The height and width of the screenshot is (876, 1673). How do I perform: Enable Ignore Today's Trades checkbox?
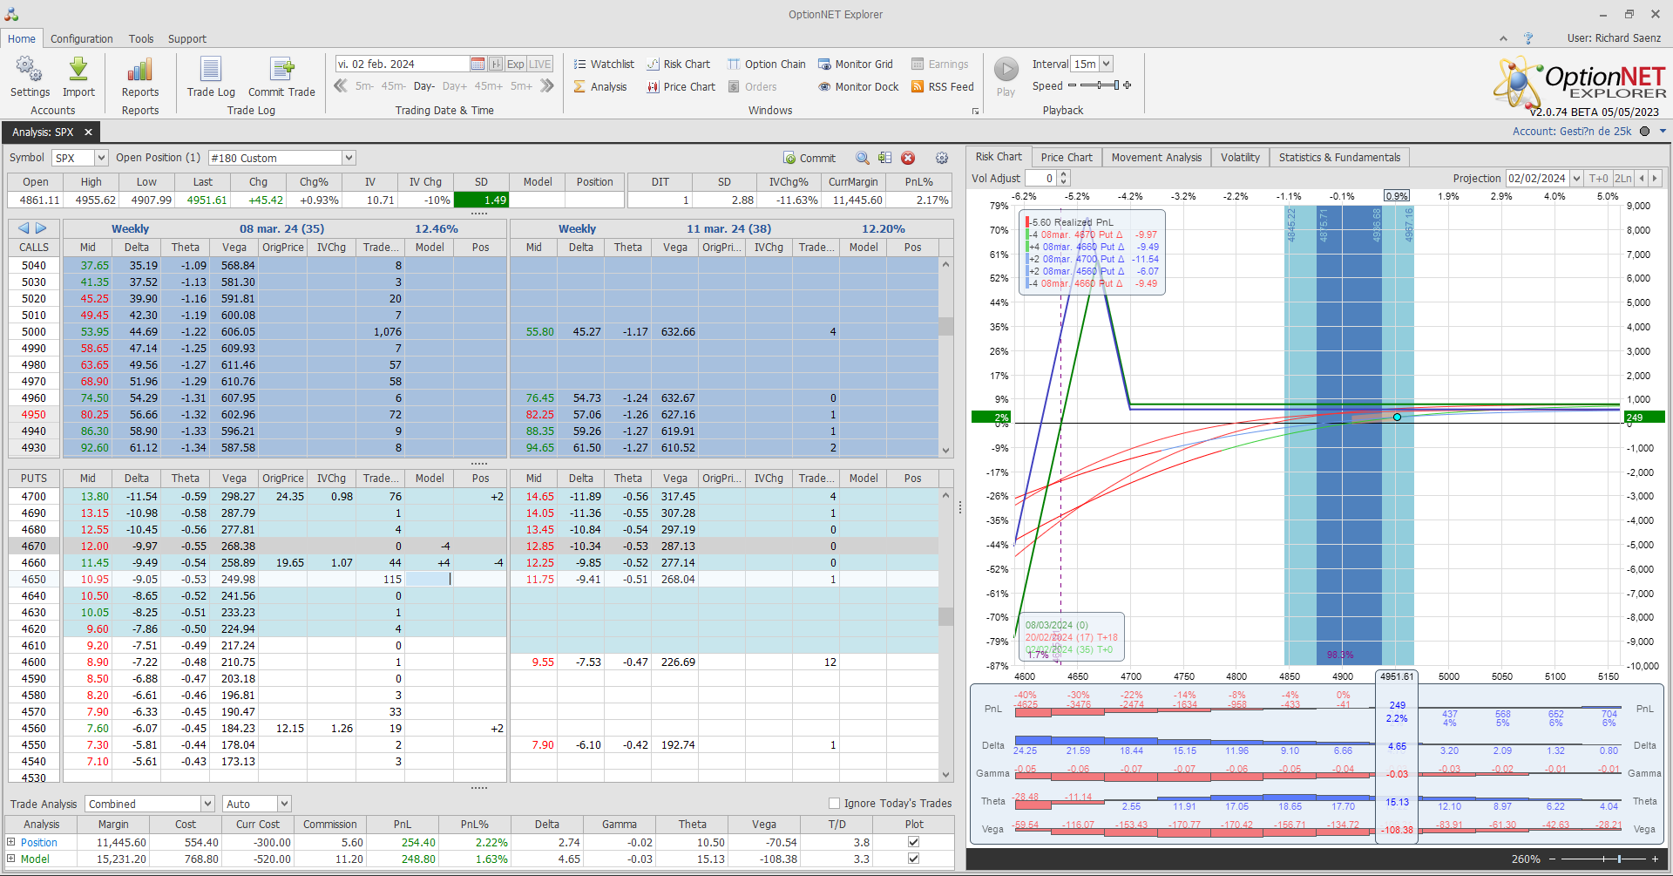tap(835, 804)
